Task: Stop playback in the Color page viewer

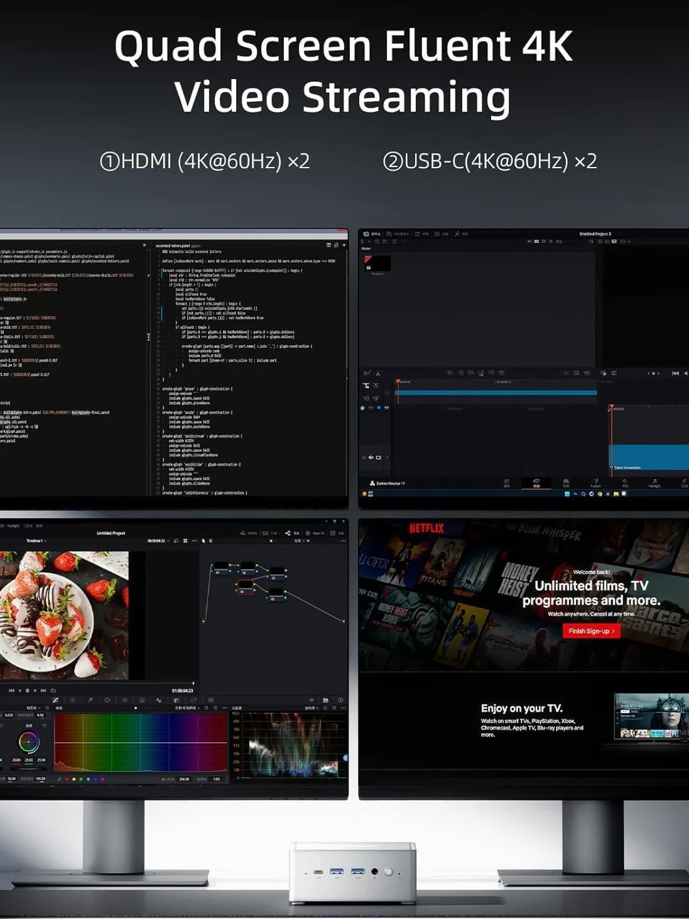Action: pos(27,691)
